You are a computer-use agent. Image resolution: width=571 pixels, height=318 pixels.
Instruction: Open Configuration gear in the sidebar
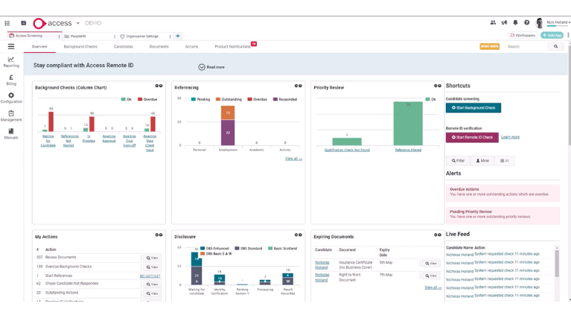[11, 98]
